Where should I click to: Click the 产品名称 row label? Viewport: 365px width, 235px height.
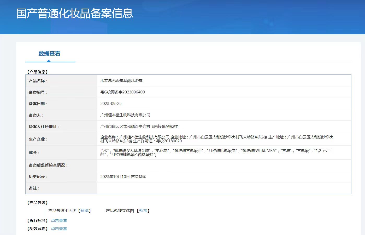coord(38,81)
